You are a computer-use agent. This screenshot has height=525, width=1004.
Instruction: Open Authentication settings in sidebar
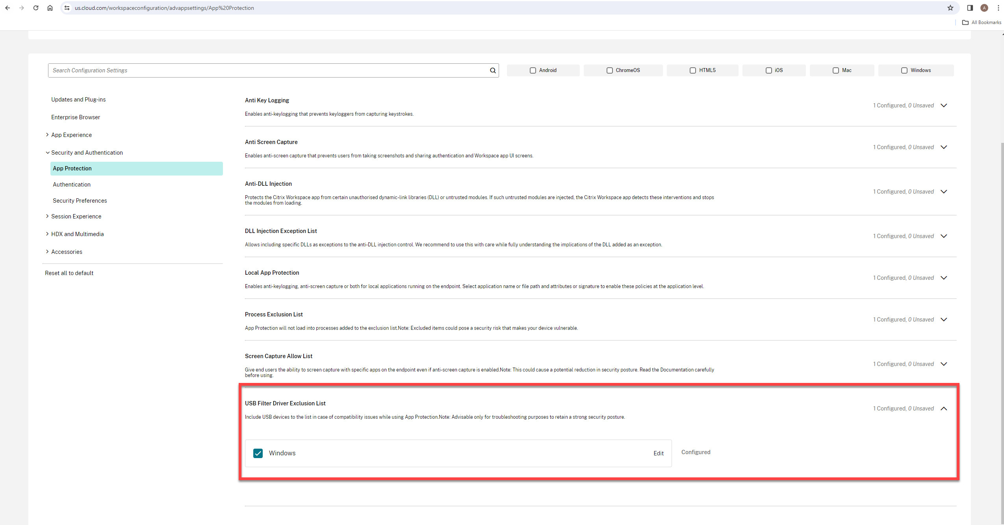click(x=72, y=185)
